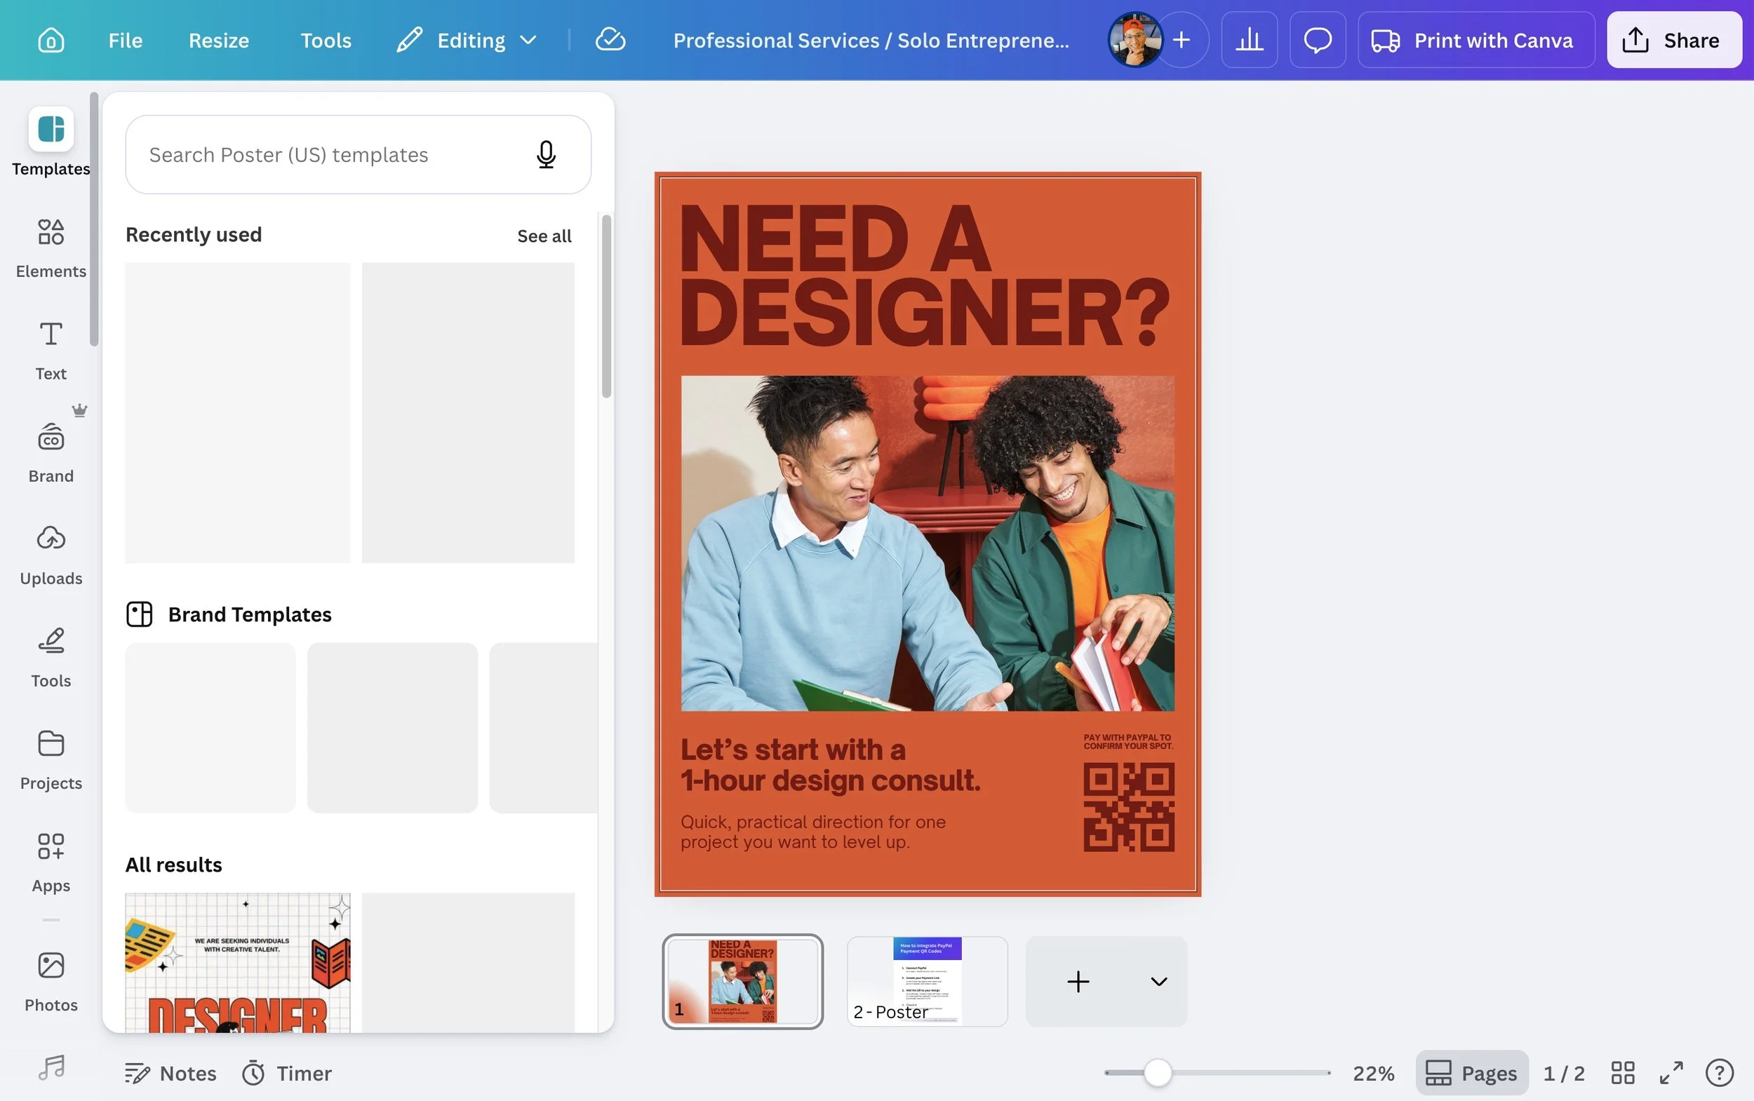Screen dimensions: 1754x1101
Task: Click the Share button
Action: point(1673,40)
